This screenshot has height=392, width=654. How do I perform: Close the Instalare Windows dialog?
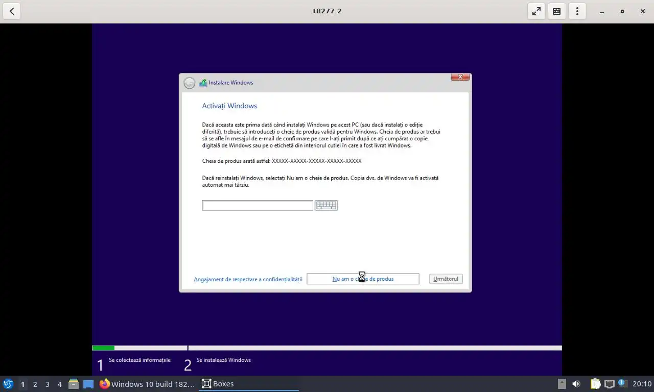click(x=460, y=77)
